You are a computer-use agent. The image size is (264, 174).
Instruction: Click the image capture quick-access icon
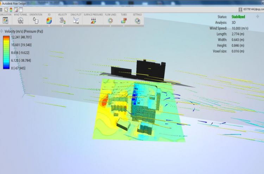[x=16, y=10]
